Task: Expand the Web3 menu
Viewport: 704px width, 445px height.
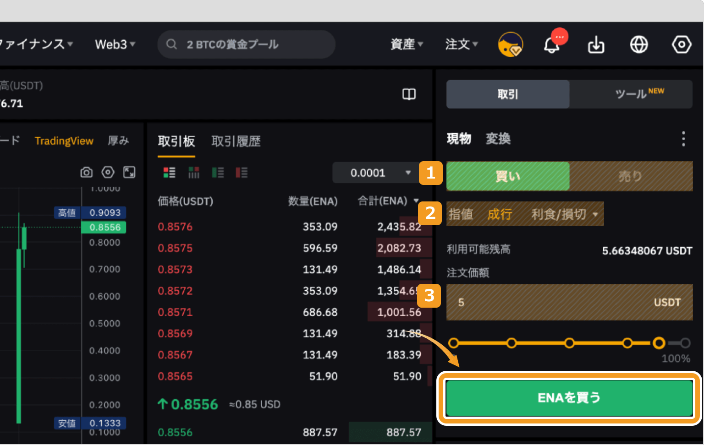Action: 115,44
